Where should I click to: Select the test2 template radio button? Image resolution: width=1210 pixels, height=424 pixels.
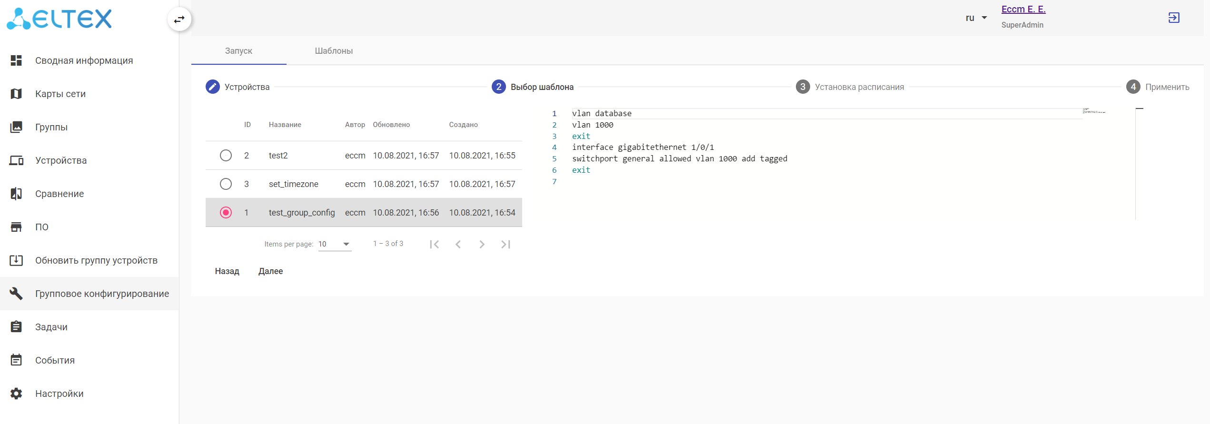click(x=226, y=156)
